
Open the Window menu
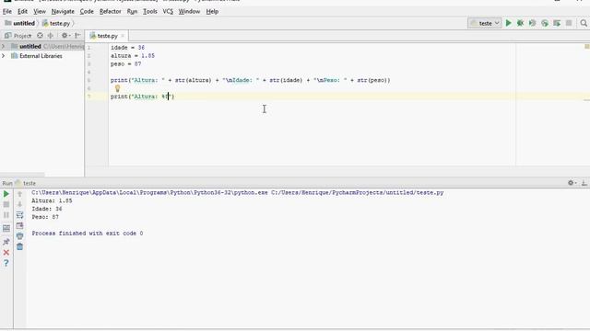189,12
